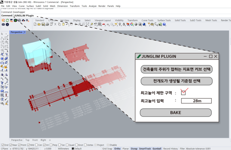Click the Open file folder icon
231x150 pixels.
(39, 24)
